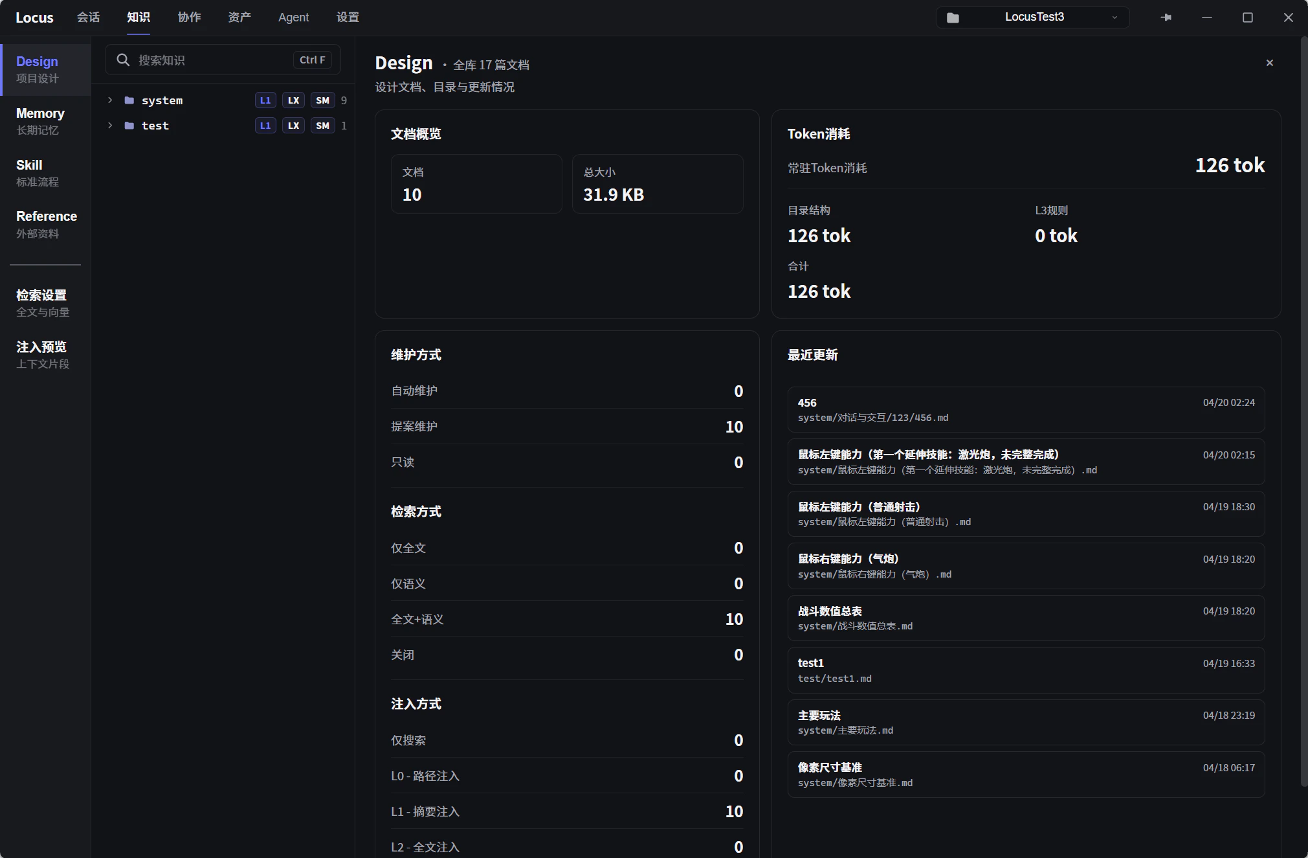Click the project folder icon beside LocusTest3

pyautogui.click(x=953, y=17)
